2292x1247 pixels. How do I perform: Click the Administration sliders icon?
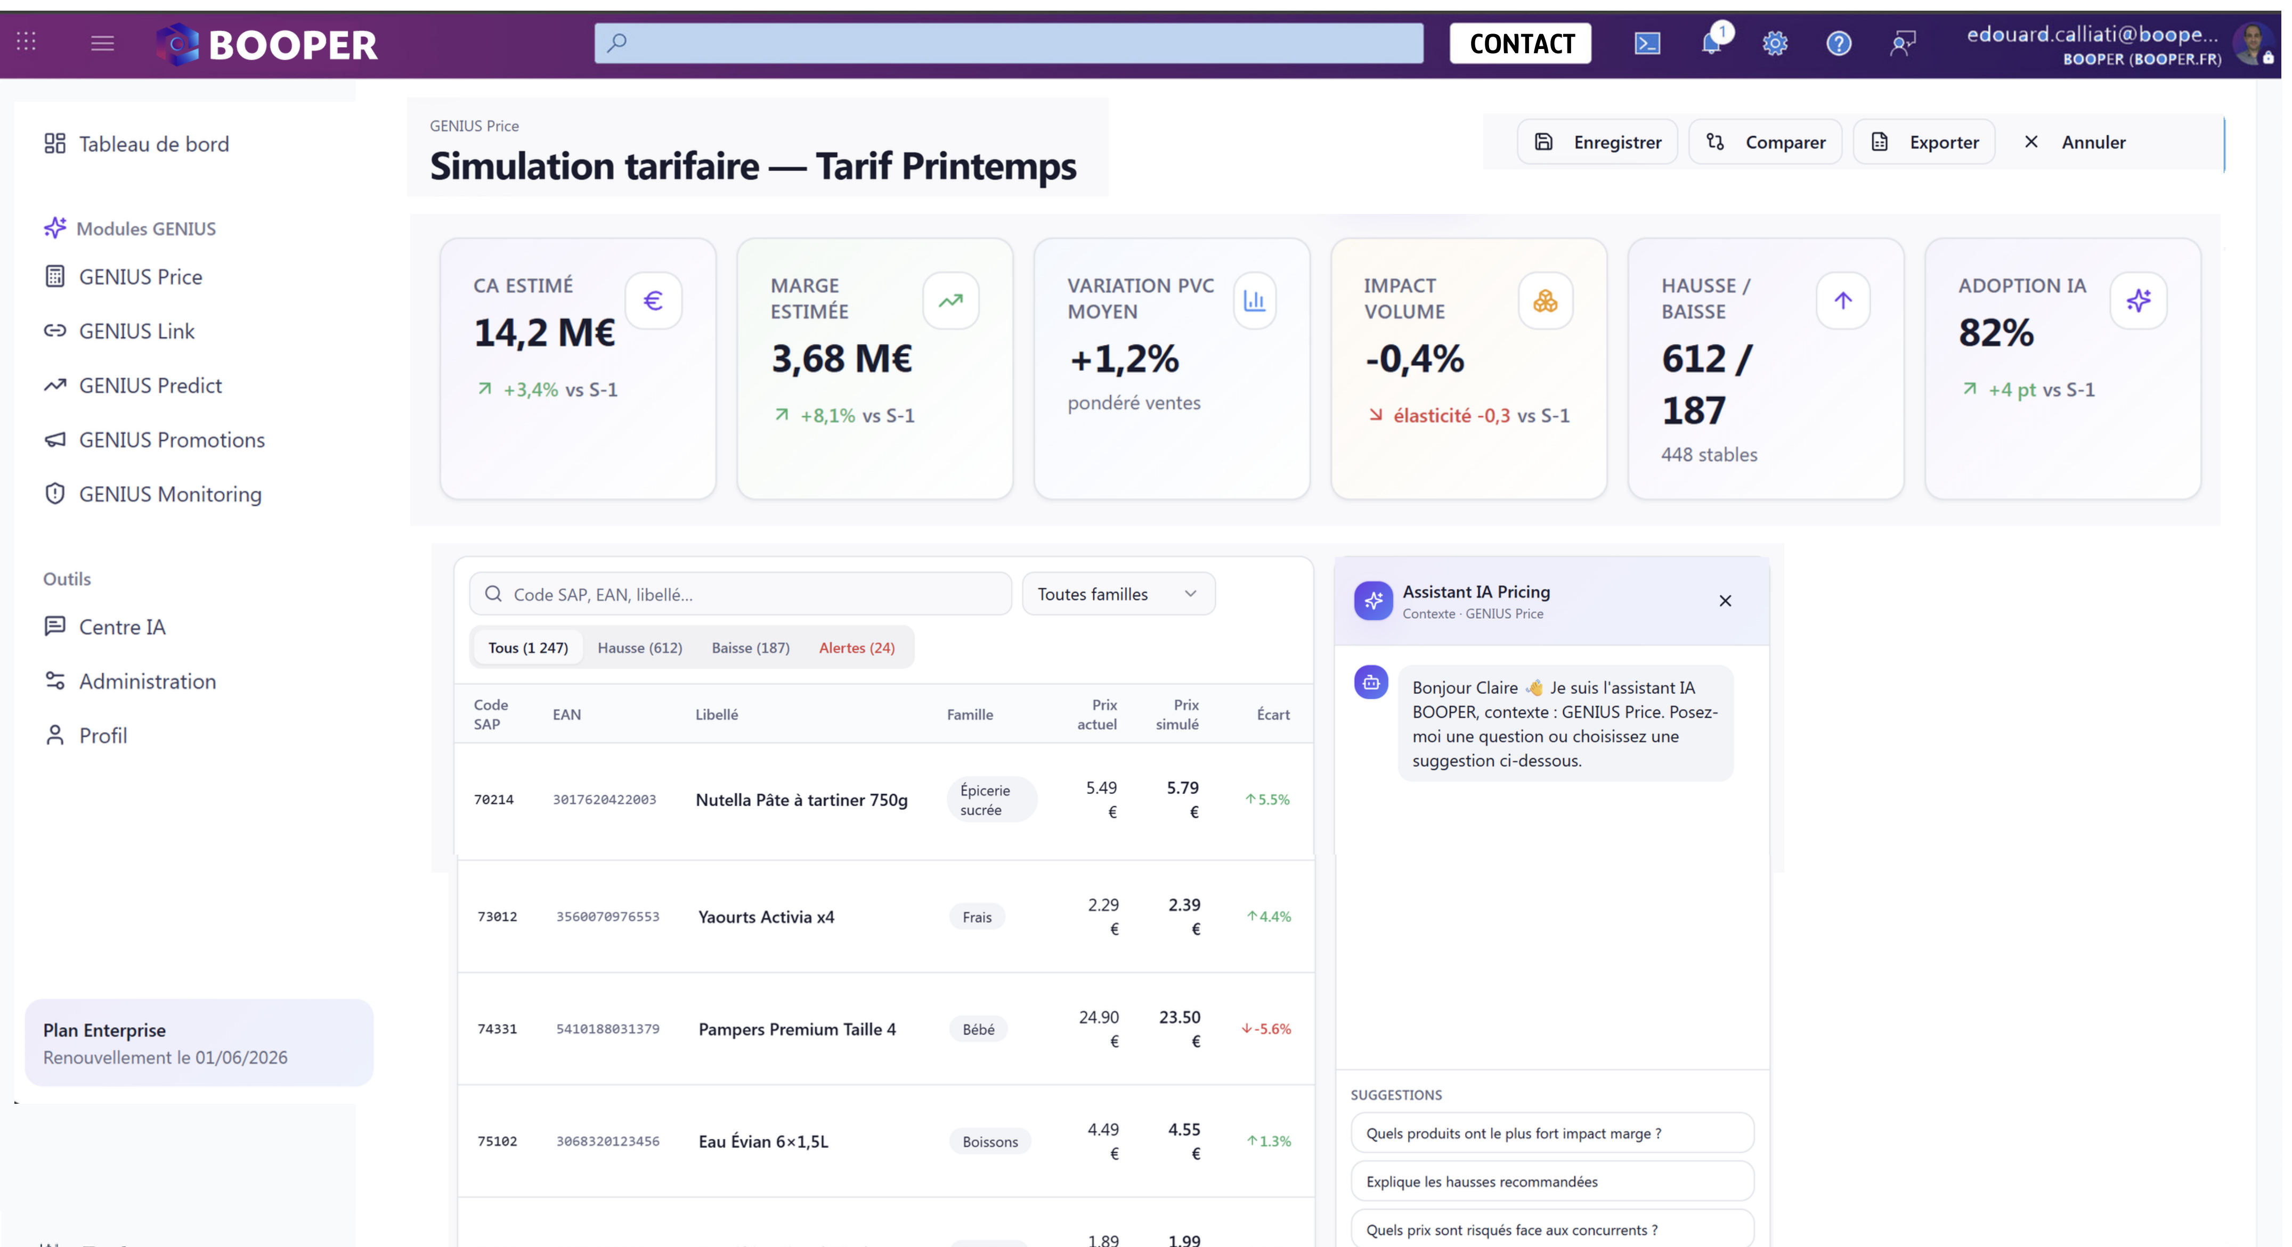click(x=55, y=680)
